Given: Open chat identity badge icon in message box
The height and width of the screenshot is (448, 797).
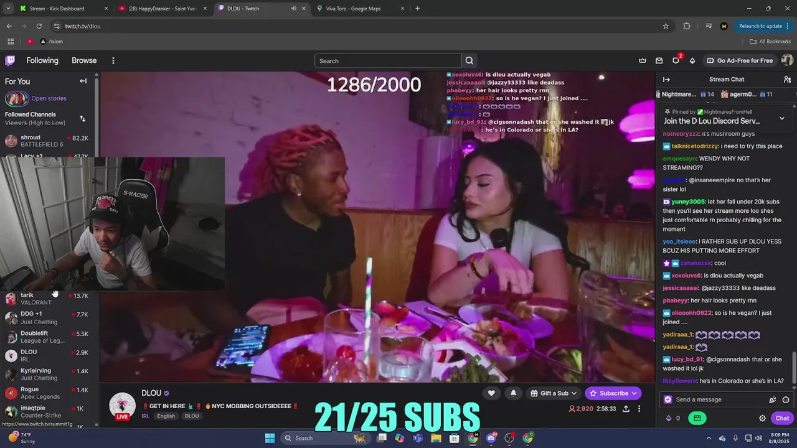Looking at the screenshot, I should point(668,399).
